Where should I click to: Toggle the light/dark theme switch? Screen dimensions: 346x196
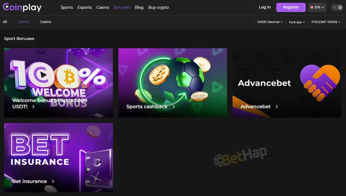337,7
